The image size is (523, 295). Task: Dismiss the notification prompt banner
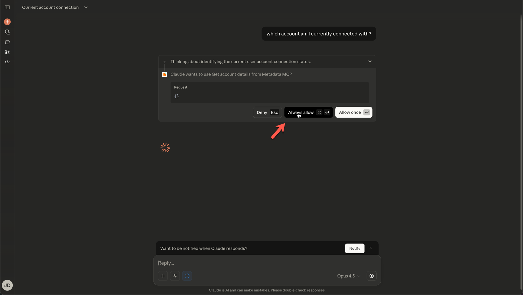pyautogui.click(x=370, y=248)
